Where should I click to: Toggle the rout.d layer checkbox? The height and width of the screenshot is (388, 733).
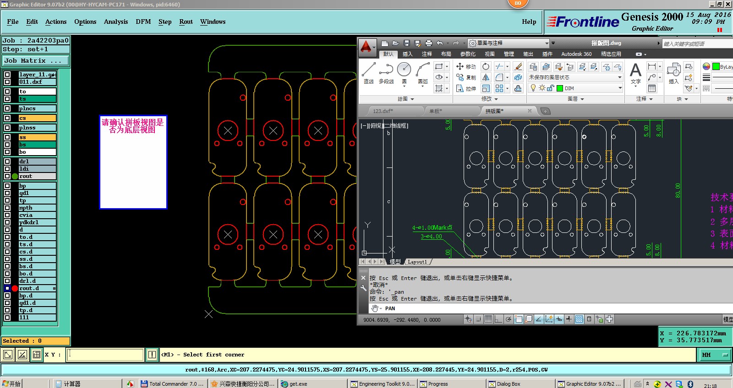(x=7, y=288)
